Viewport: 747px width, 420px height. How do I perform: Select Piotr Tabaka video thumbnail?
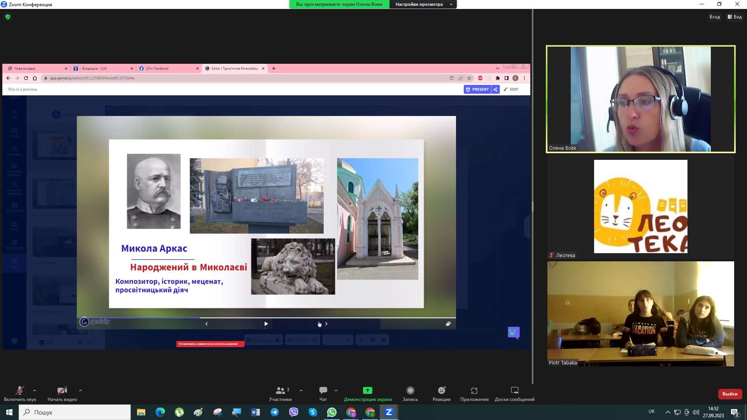point(640,314)
